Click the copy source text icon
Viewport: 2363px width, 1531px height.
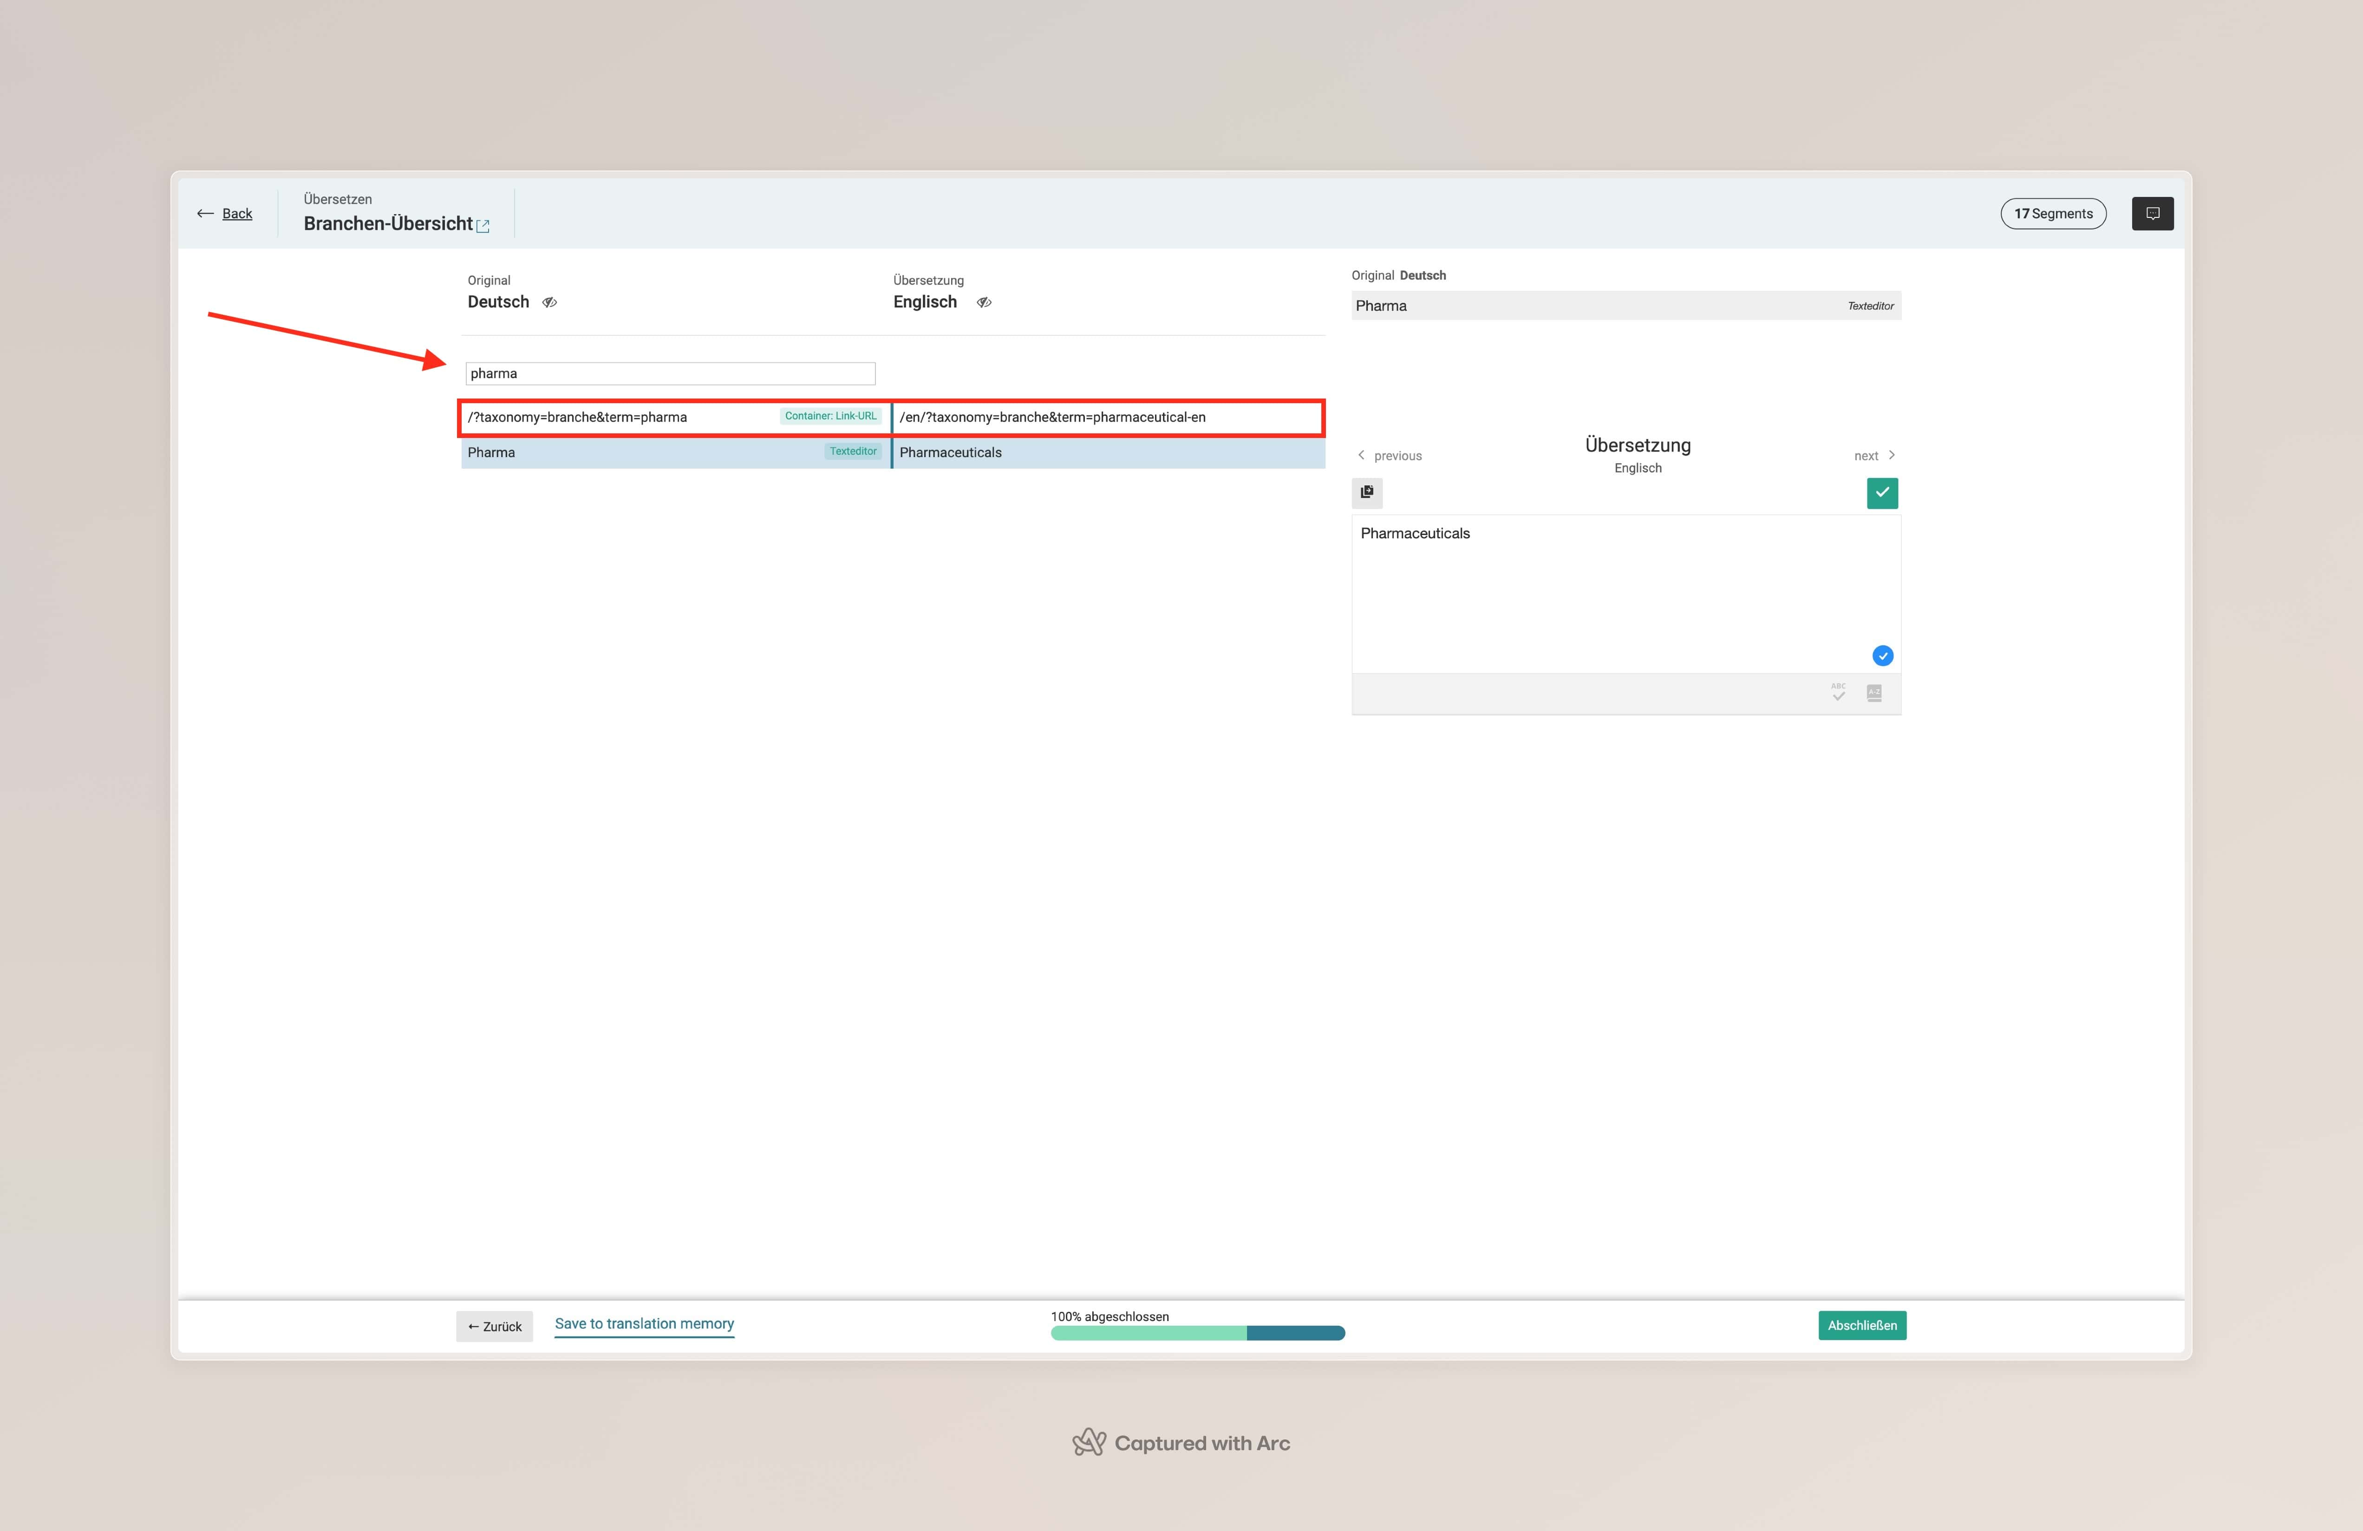click(1366, 492)
